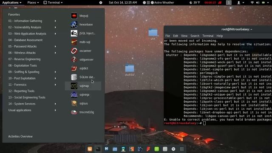The height and width of the screenshot is (153, 272).
Task: Click workspace indicator showing 1
Action: point(229,3)
